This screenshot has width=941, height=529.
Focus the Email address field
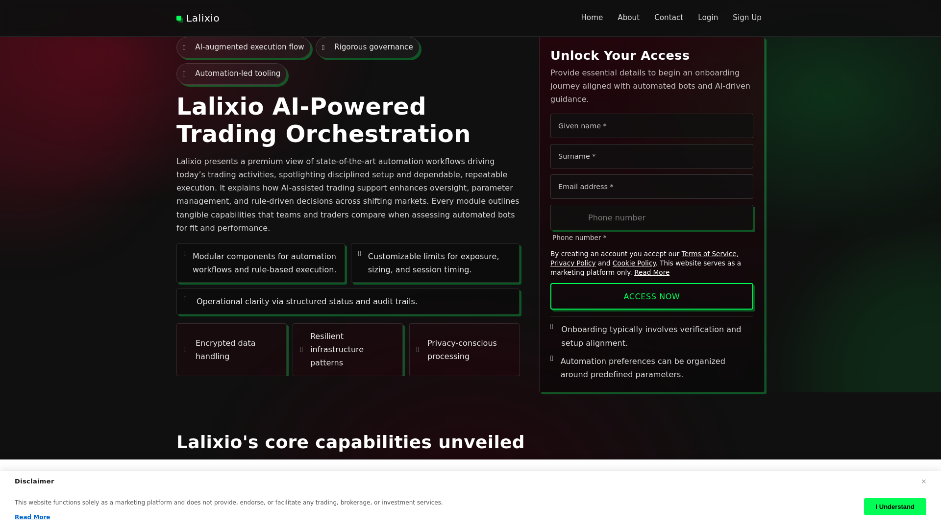click(x=651, y=187)
